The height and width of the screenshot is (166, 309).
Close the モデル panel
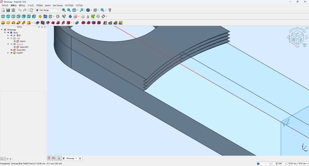(x=45, y=27)
